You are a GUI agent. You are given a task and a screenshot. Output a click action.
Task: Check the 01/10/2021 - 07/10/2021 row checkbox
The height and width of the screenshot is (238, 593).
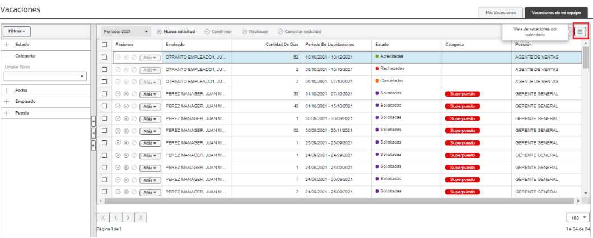tap(105, 94)
